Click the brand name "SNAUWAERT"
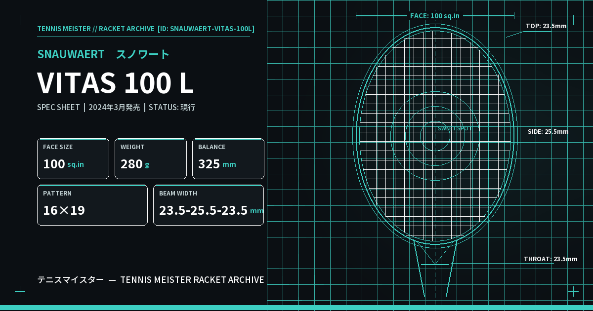This screenshot has width=593, height=311. point(71,54)
